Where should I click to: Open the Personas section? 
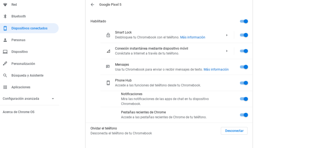coord(18,40)
